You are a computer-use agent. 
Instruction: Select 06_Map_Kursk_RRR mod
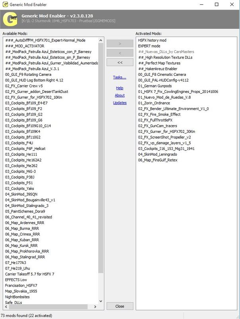[21, 245]
